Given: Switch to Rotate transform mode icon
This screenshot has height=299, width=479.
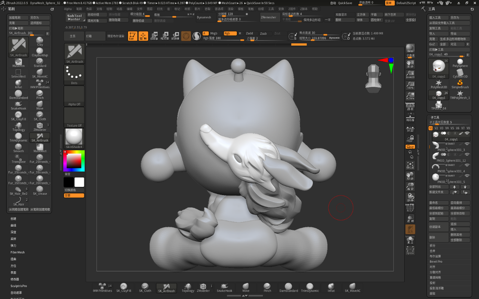Looking at the screenshot, I should tap(175, 36).
